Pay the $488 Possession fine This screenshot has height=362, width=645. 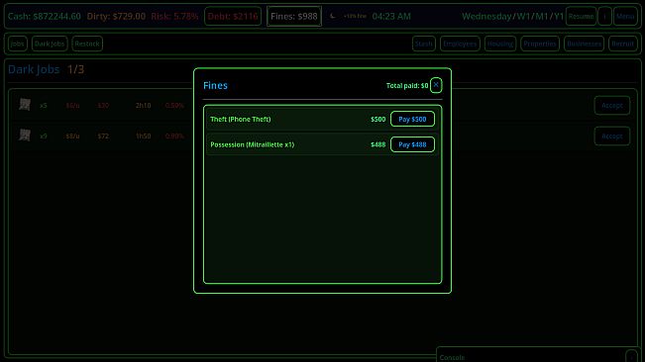[x=412, y=144]
